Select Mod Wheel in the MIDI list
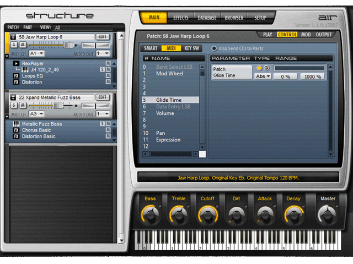This screenshot has width=353, height=264. click(x=170, y=73)
